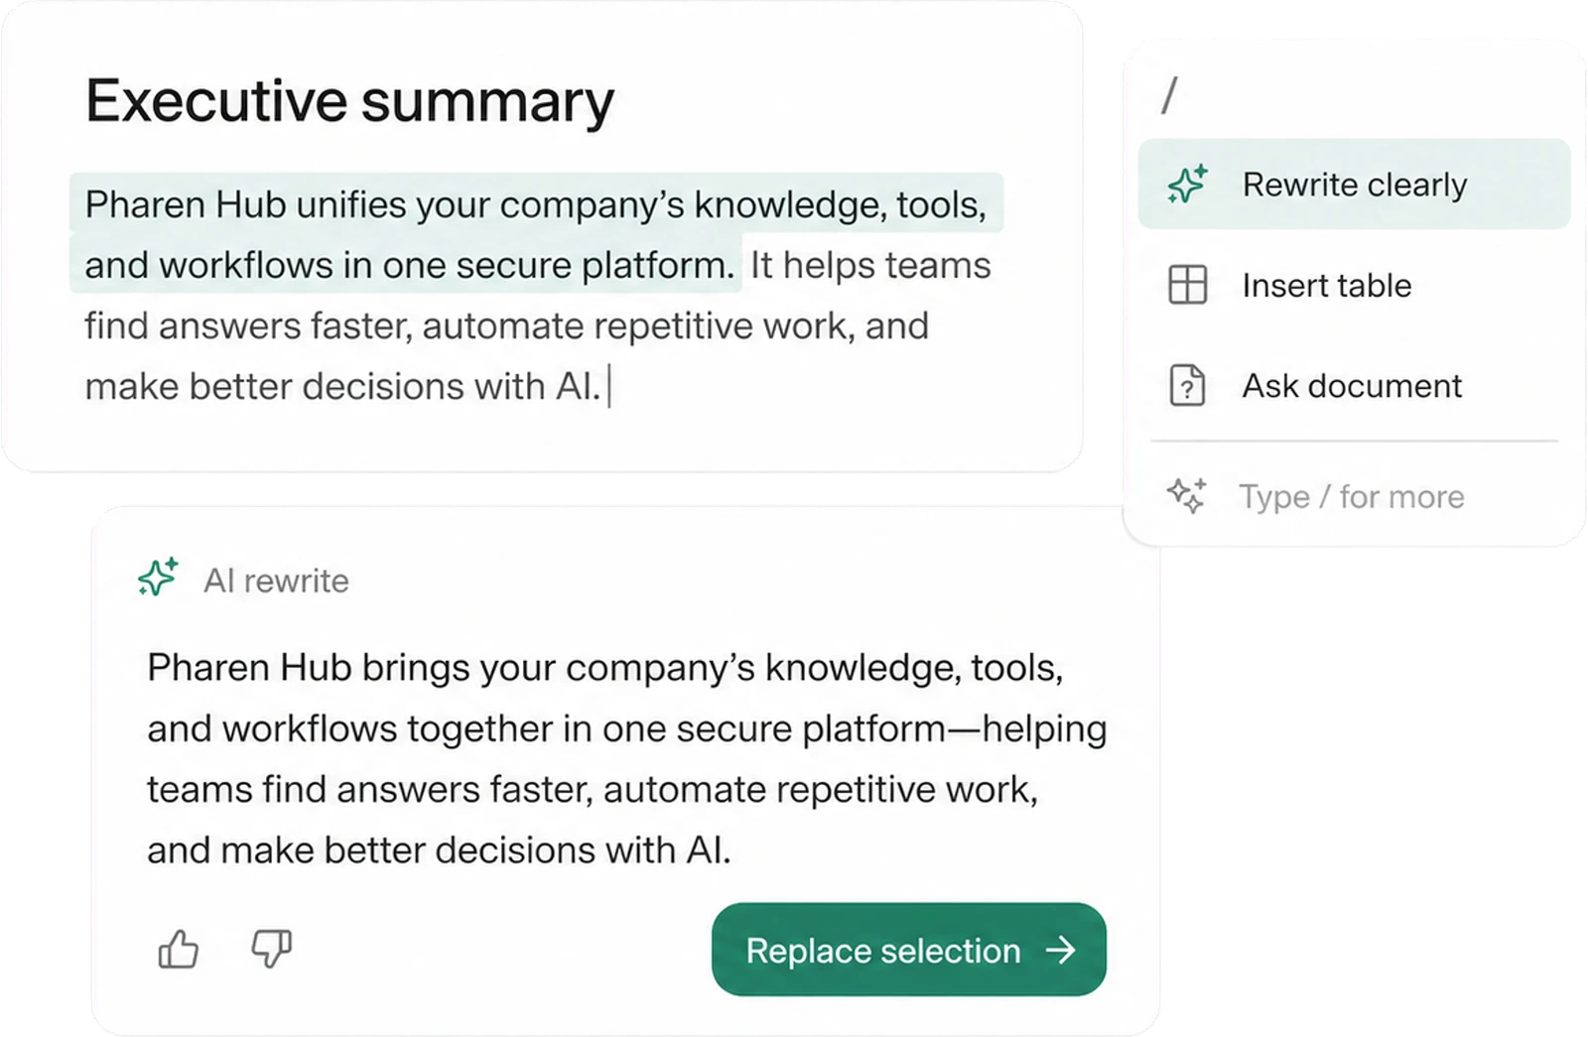
Task: Click the table grid icon
Action: point(1187,285)
